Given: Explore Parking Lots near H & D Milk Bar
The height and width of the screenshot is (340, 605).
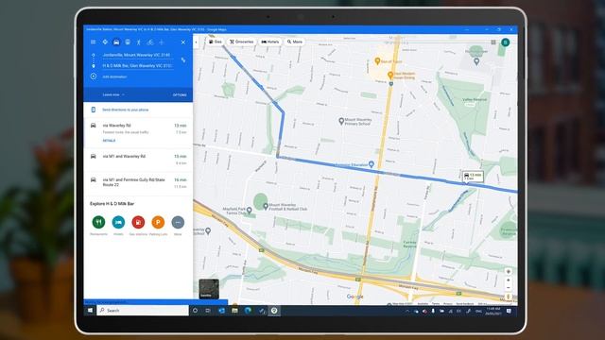Looking at the screenshot, I should [x=158, y=223].
